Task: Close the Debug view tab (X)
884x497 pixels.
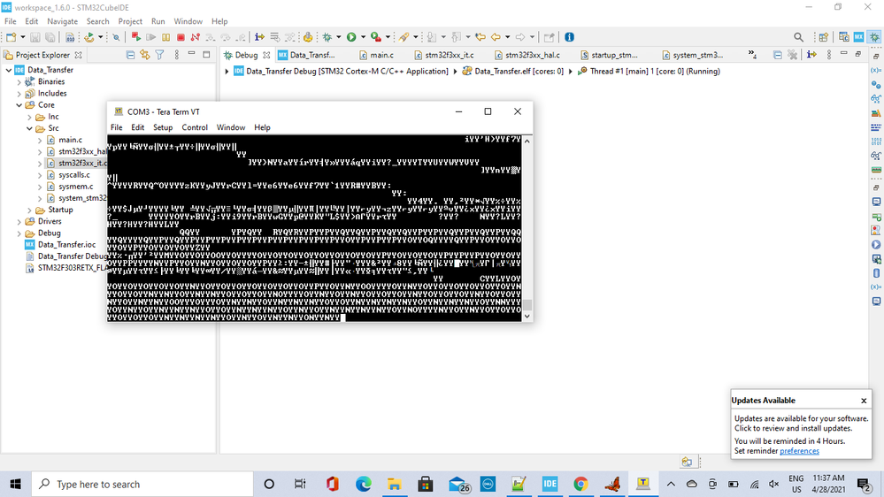Action: pyautogui.click(x=266, y=55)
